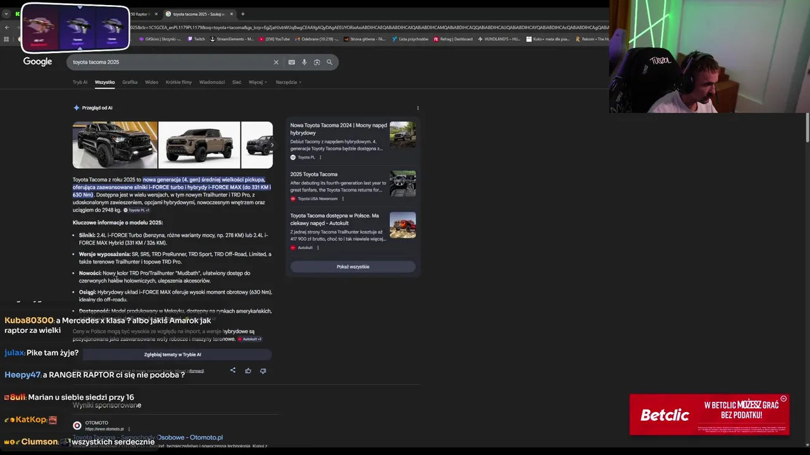Open the Lista przychodów bookmark
Viewport: 810px width, 455px height.
click(x=410, y=39)
